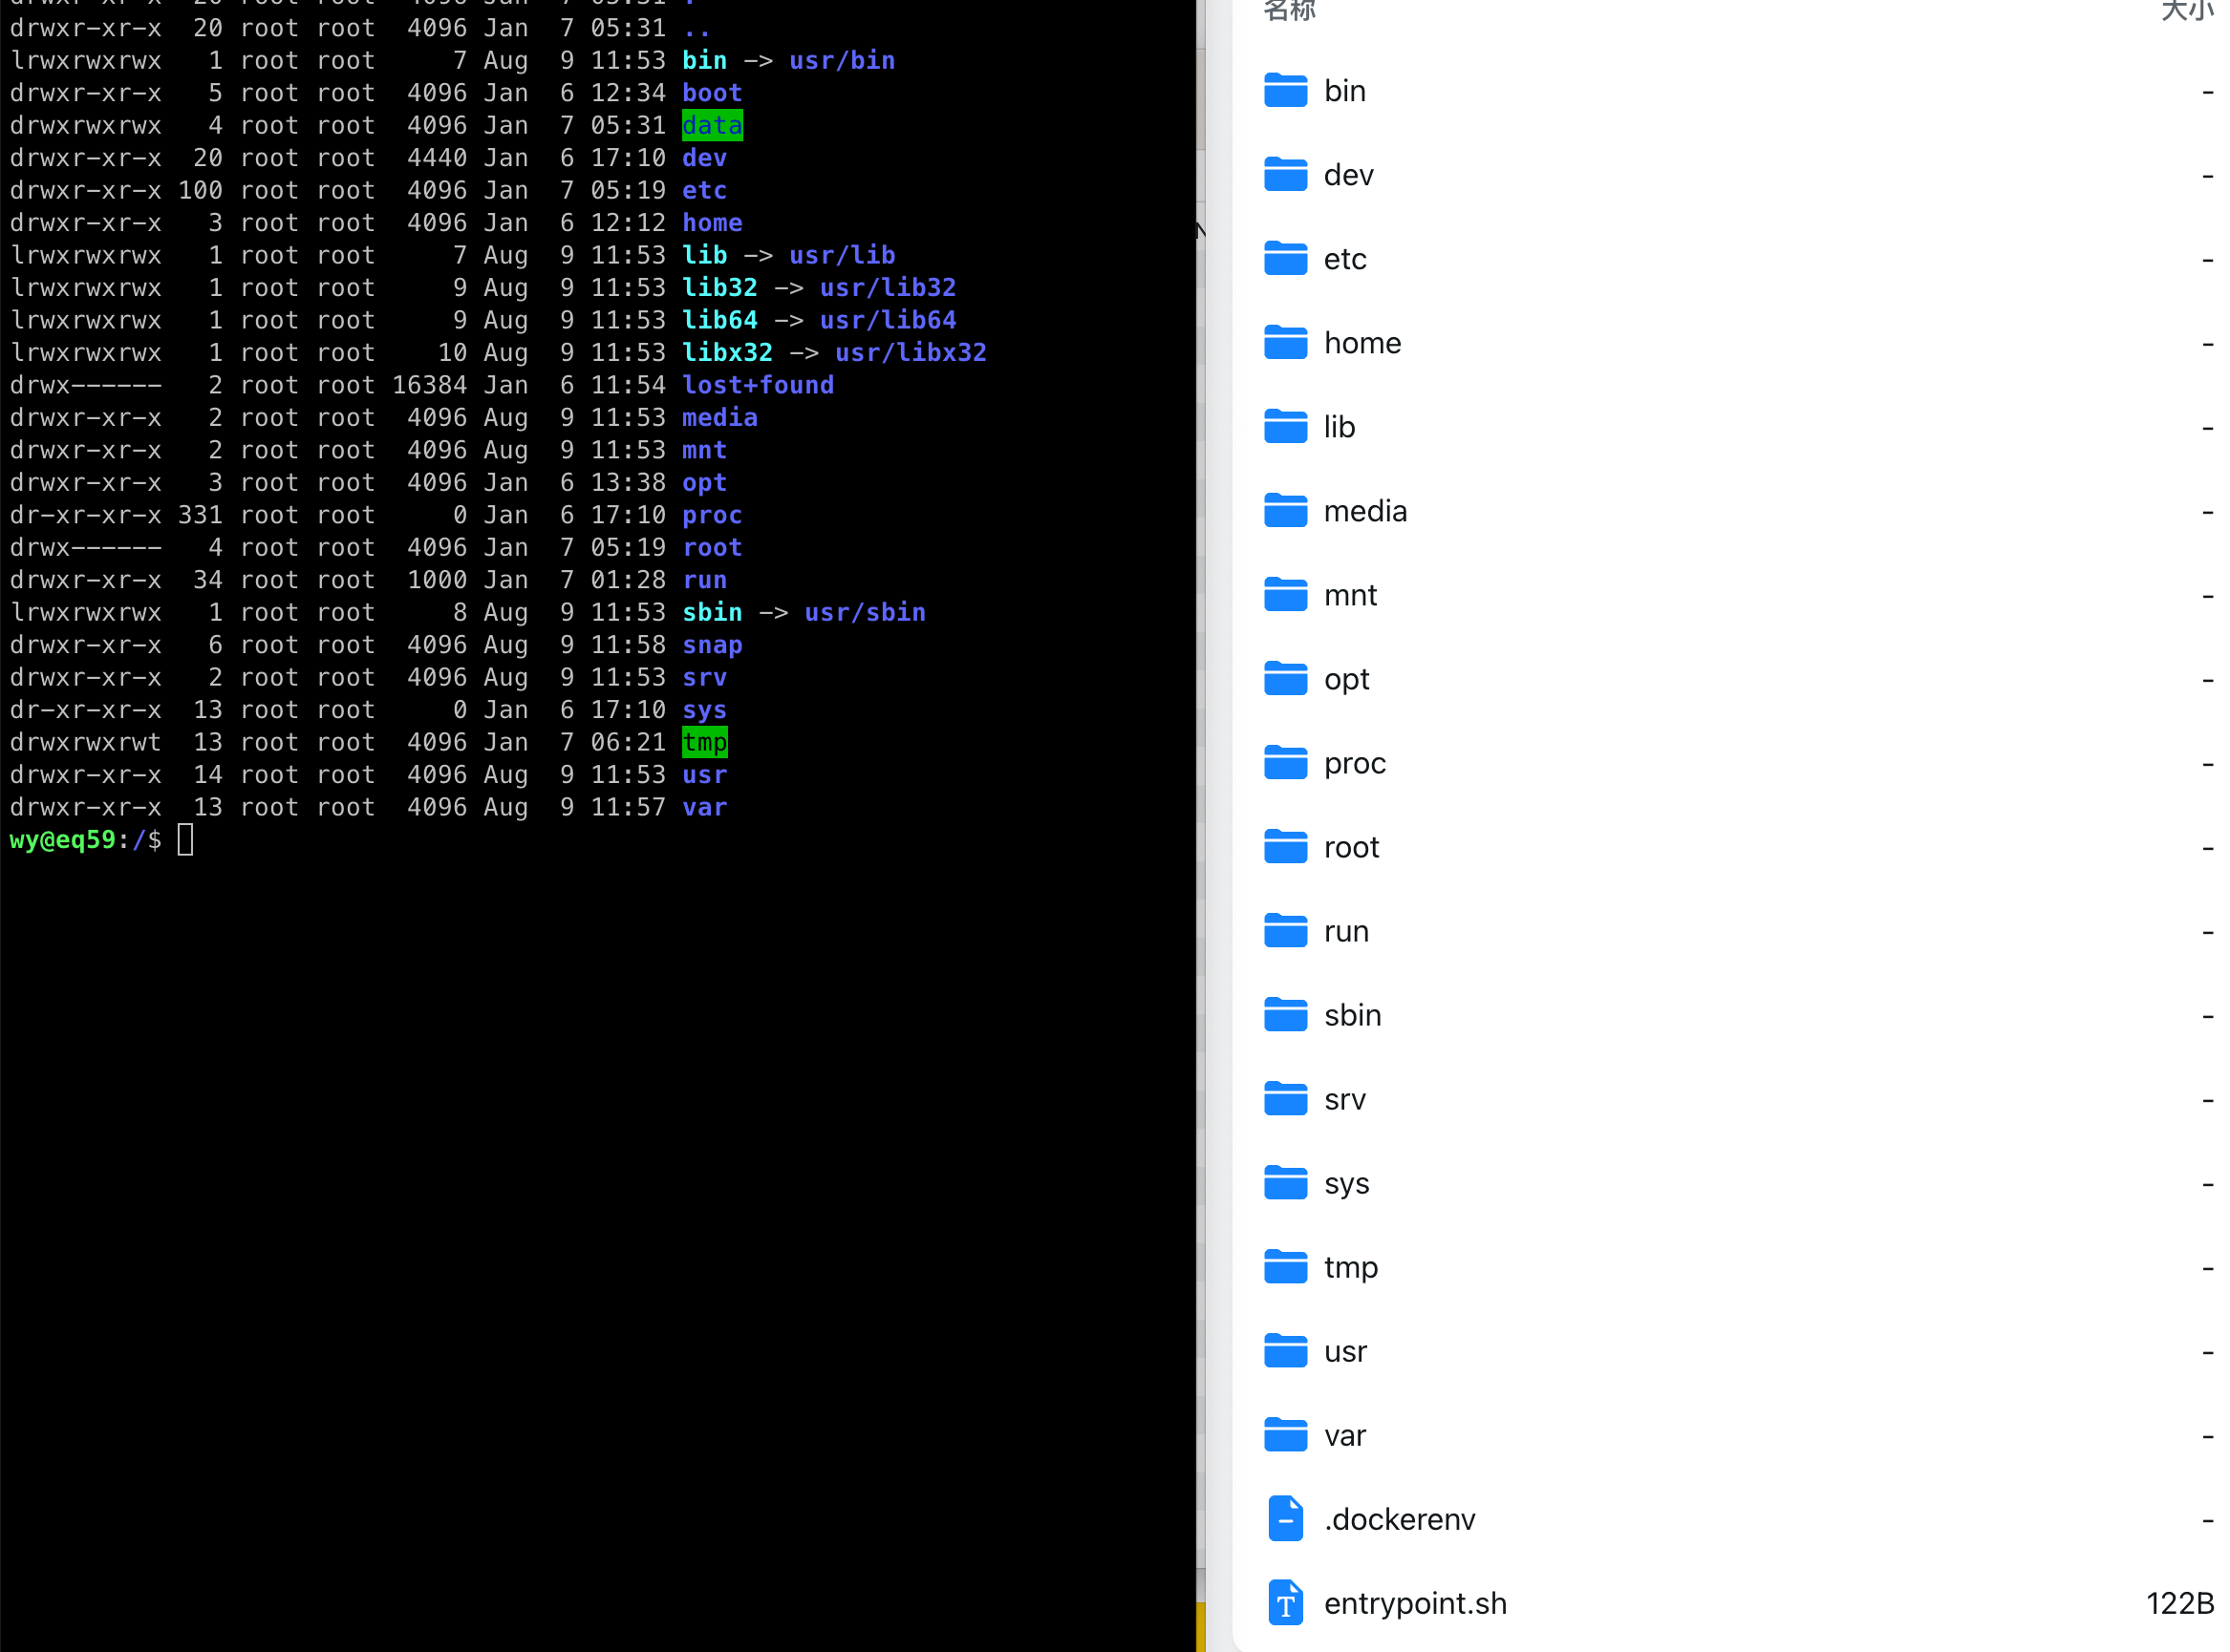Sort by the 名称 column header

point(1289,10)
